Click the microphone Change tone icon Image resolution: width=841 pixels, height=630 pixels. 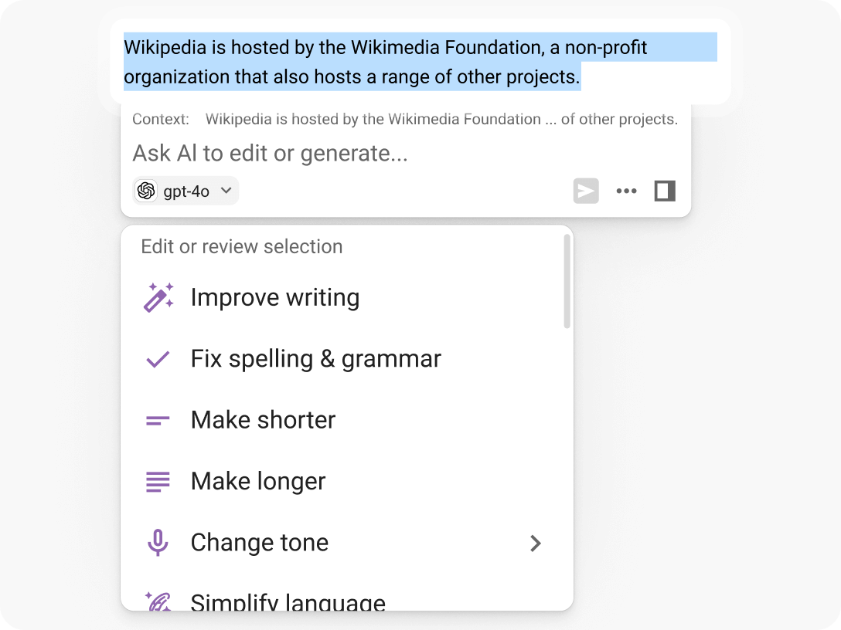pos(158,543)
